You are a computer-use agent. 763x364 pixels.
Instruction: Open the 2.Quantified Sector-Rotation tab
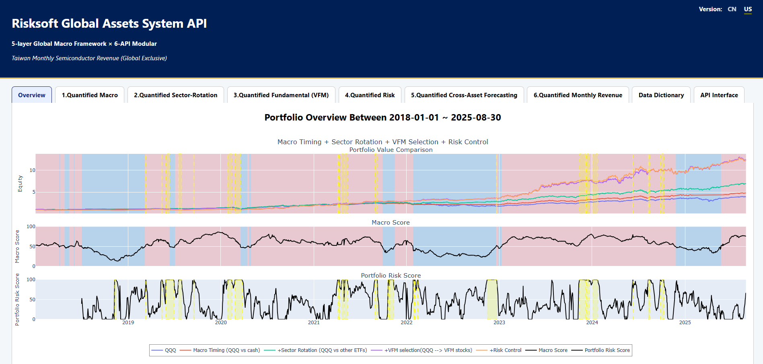click(x=175, y=95)
